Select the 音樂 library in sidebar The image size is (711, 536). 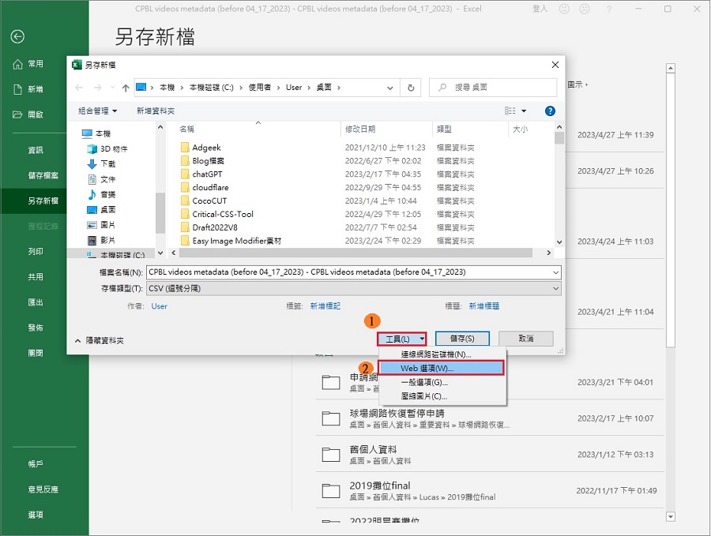coord(107,194)
